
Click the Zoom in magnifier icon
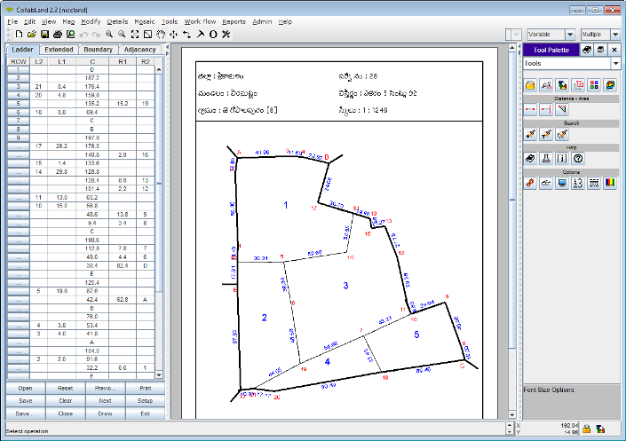point(109,35)
